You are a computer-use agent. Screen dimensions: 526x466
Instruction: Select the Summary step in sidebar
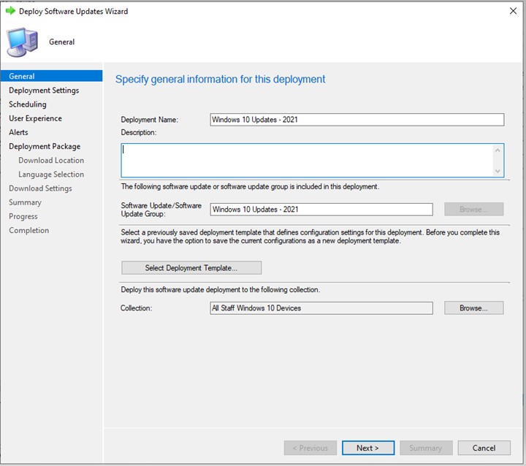25,202
